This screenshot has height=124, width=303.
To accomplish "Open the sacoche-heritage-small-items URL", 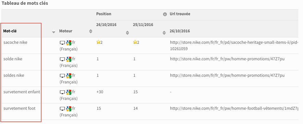I will pyautogui.click(x=234, y=46).
